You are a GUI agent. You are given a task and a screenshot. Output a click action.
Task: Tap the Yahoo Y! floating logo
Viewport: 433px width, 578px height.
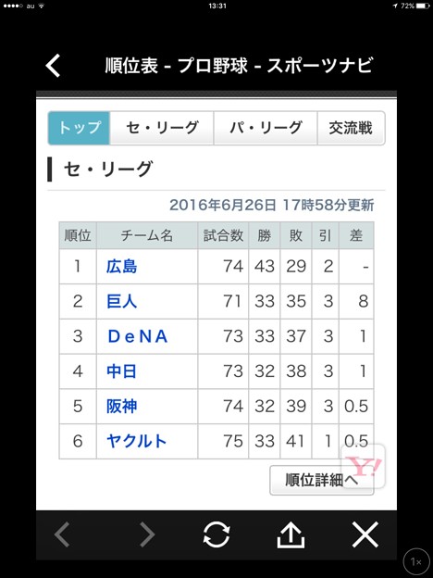(363, 466)
